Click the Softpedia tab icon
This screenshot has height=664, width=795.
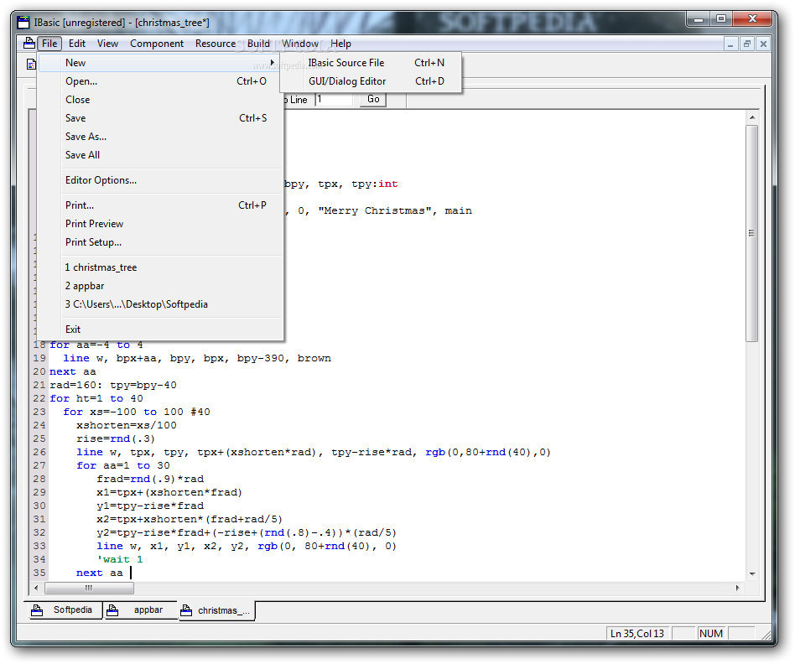tap(37, 610)
